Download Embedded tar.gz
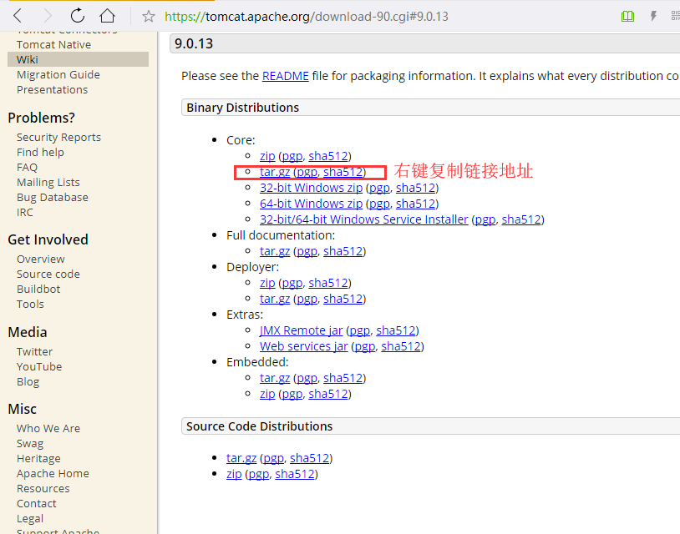The width and height of the screenshot is (680, 534). [x=275, y=378]
